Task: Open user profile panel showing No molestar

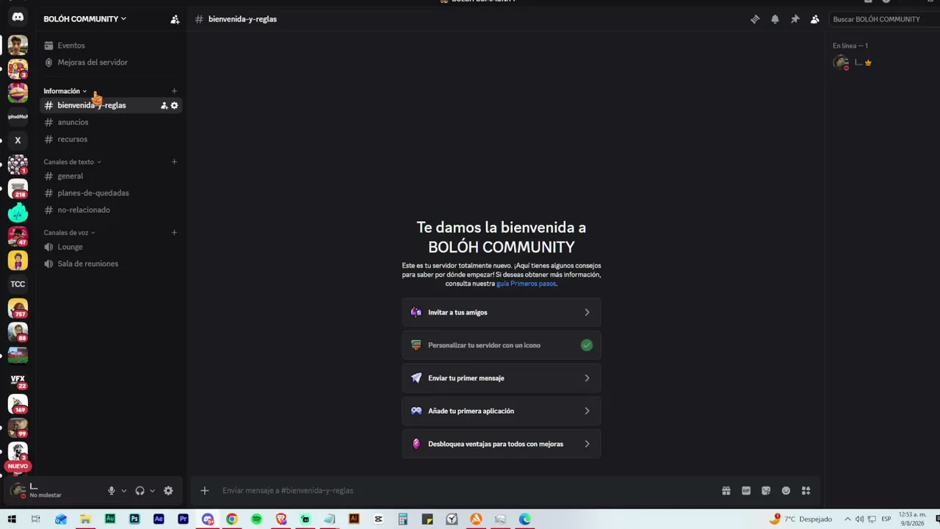Action: (55, 491)
